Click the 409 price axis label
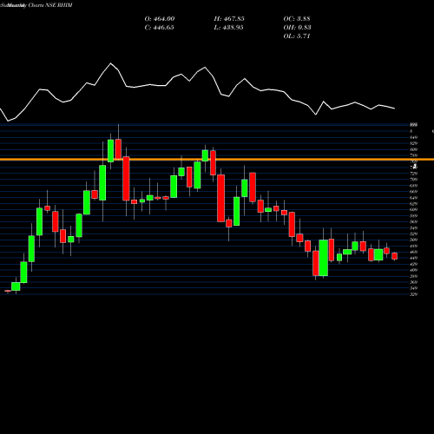This screenshot has height=434, width=434. point(414,270)
